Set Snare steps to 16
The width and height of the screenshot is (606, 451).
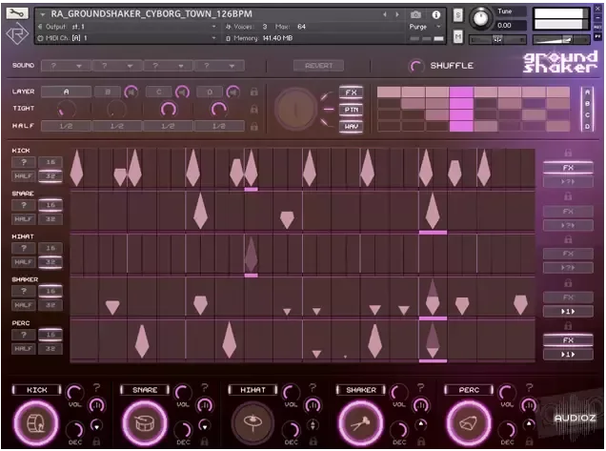click(x=50, y=205)
